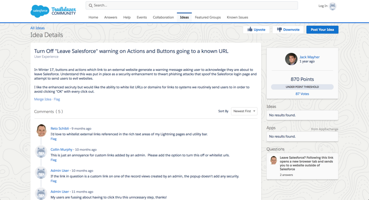The height and width of the screenshot is (200, 369).
Task: Click the Comments (5) heading
Action: coord(49,112)
